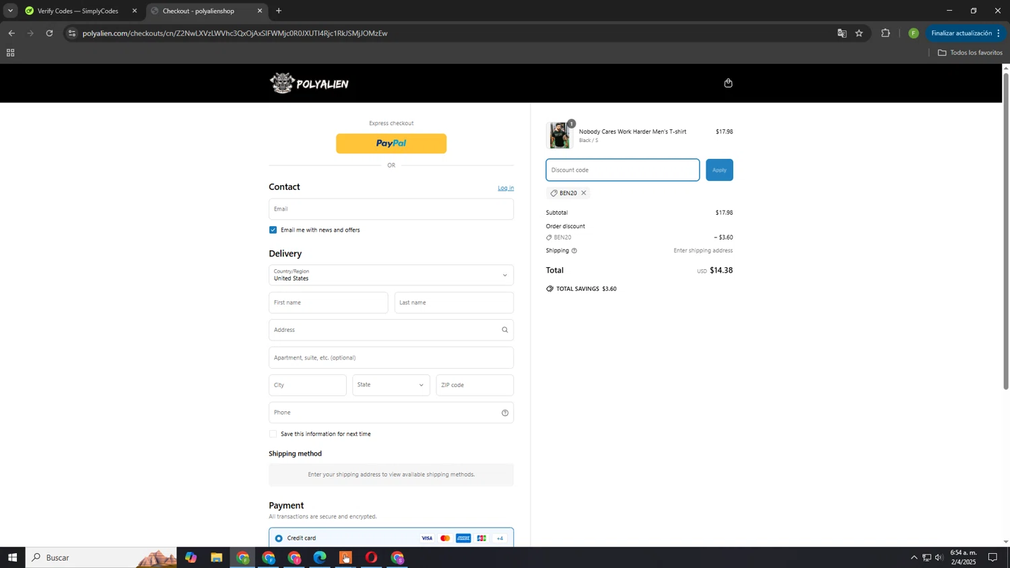
Task: Open the shopping cart bag icon
Action: 728,83
